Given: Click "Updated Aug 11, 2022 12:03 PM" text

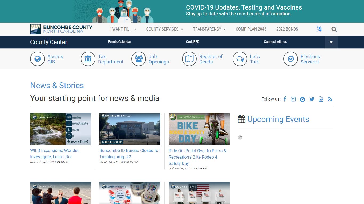Looking at the screenshot, I should click(x=188, y=169).
